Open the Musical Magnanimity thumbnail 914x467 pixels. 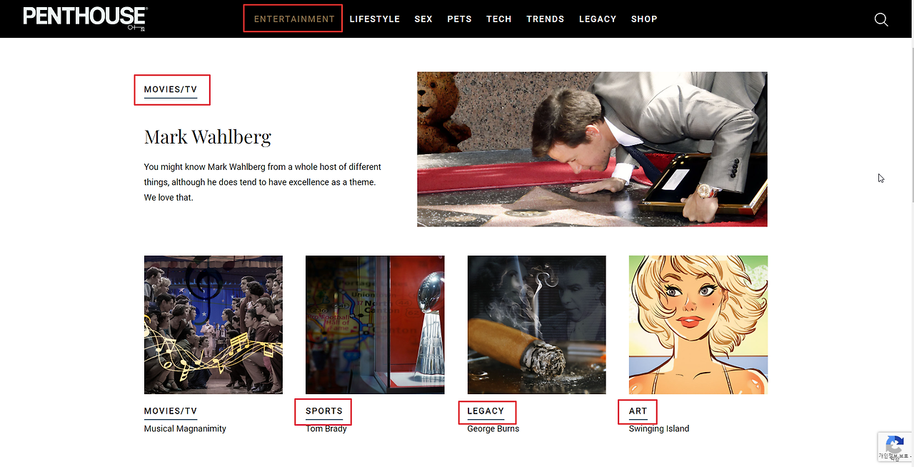coord(214,325)
